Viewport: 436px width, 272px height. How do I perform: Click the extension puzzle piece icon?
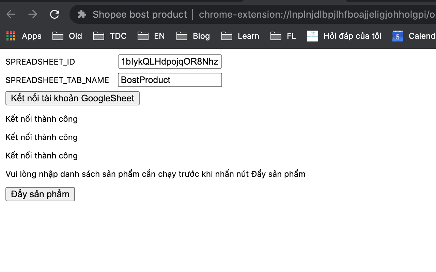pos(82,14)
